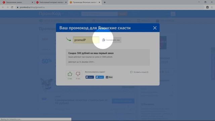Close the 'Промокоды Японские снасти' tab
This screenshot has width=215, height=121.
tap(99, 2)
